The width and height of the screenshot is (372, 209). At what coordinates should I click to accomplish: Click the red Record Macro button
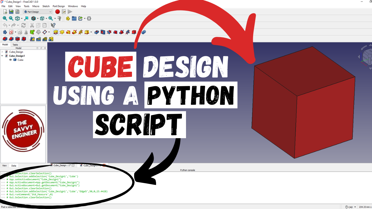58,12
